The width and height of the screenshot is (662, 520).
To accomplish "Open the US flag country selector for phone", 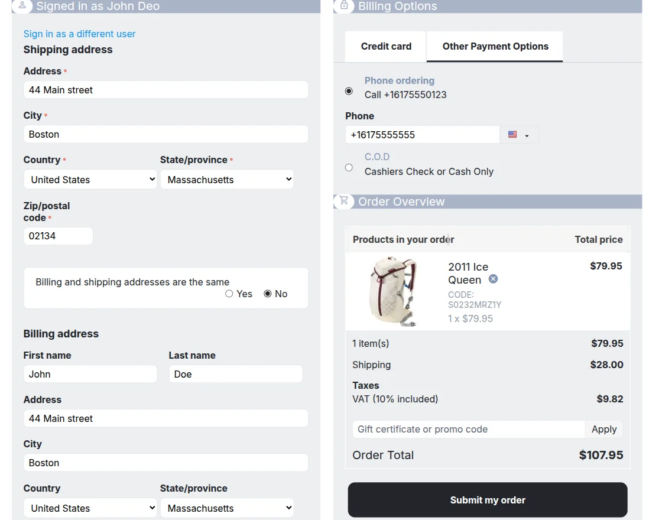I will [520, 134].
